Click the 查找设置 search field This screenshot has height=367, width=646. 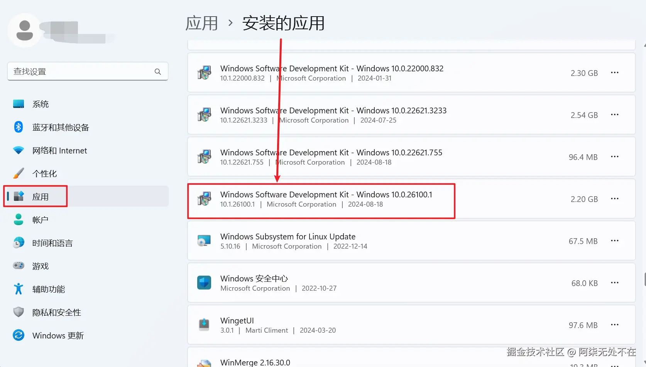point(88,71)
